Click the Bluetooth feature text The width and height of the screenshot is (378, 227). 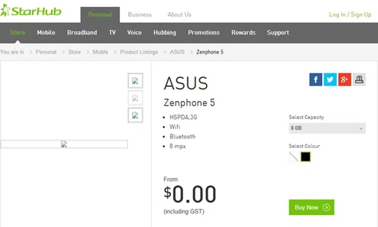pyautogui.click(x=183, y=136)
